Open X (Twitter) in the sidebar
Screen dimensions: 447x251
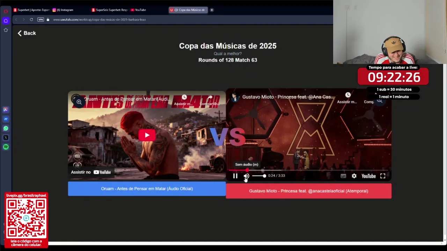6,138
